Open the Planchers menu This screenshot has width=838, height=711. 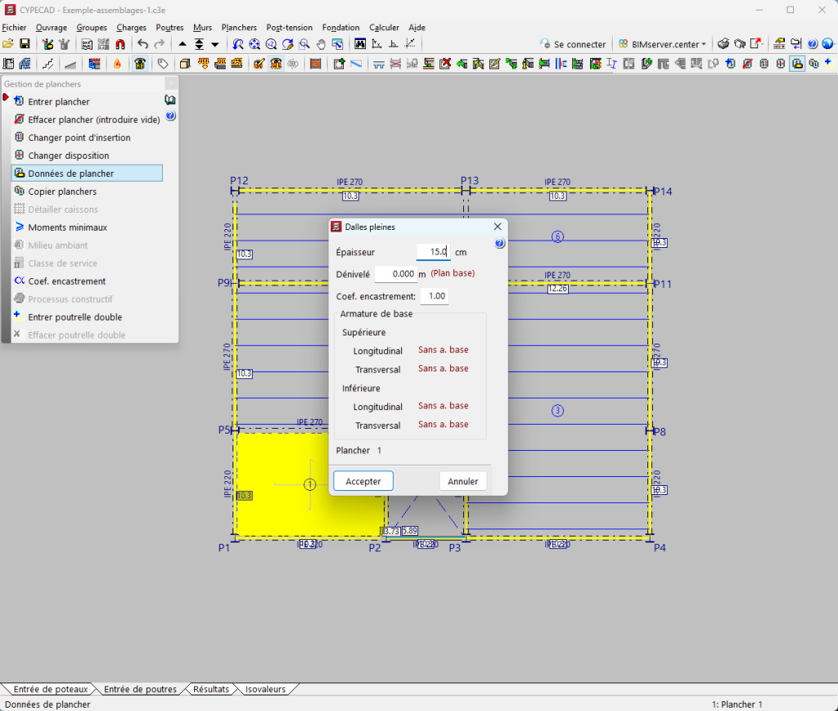click(x=239, y=27)
